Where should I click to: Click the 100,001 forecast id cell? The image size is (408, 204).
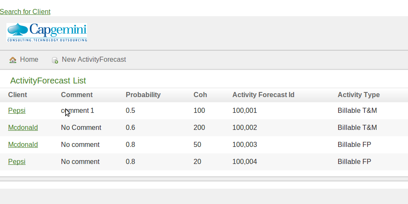pos(245,111)
